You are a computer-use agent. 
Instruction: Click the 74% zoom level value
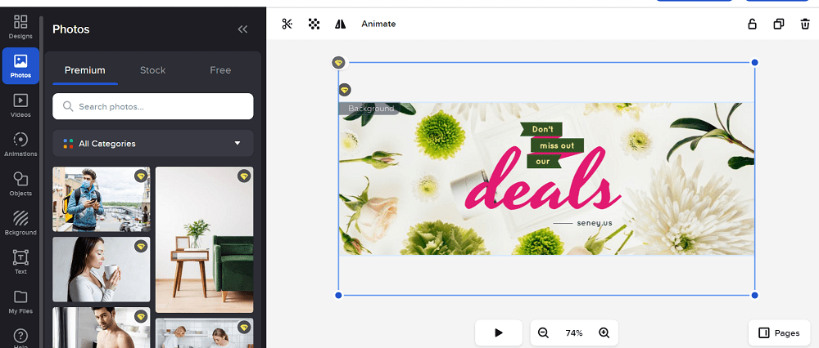[x=574, y=333]
